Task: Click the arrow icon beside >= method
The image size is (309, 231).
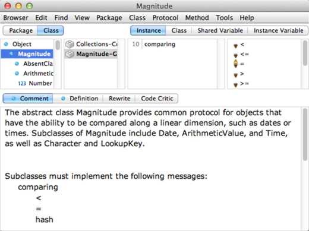Action: coord(235,85)
